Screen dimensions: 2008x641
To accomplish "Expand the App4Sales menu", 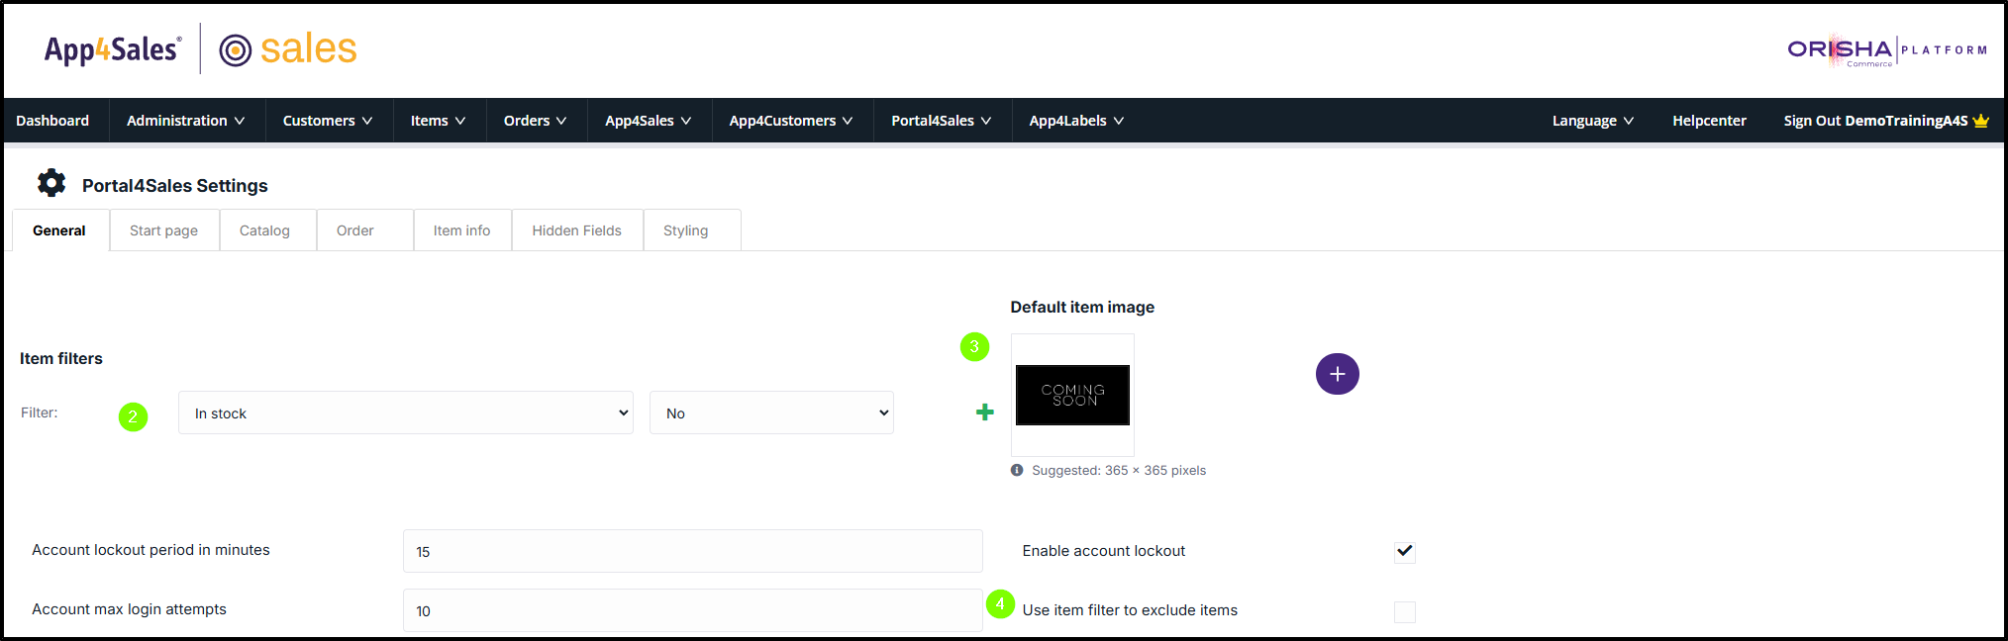I will pyautogui.click(x=649, y=121).
